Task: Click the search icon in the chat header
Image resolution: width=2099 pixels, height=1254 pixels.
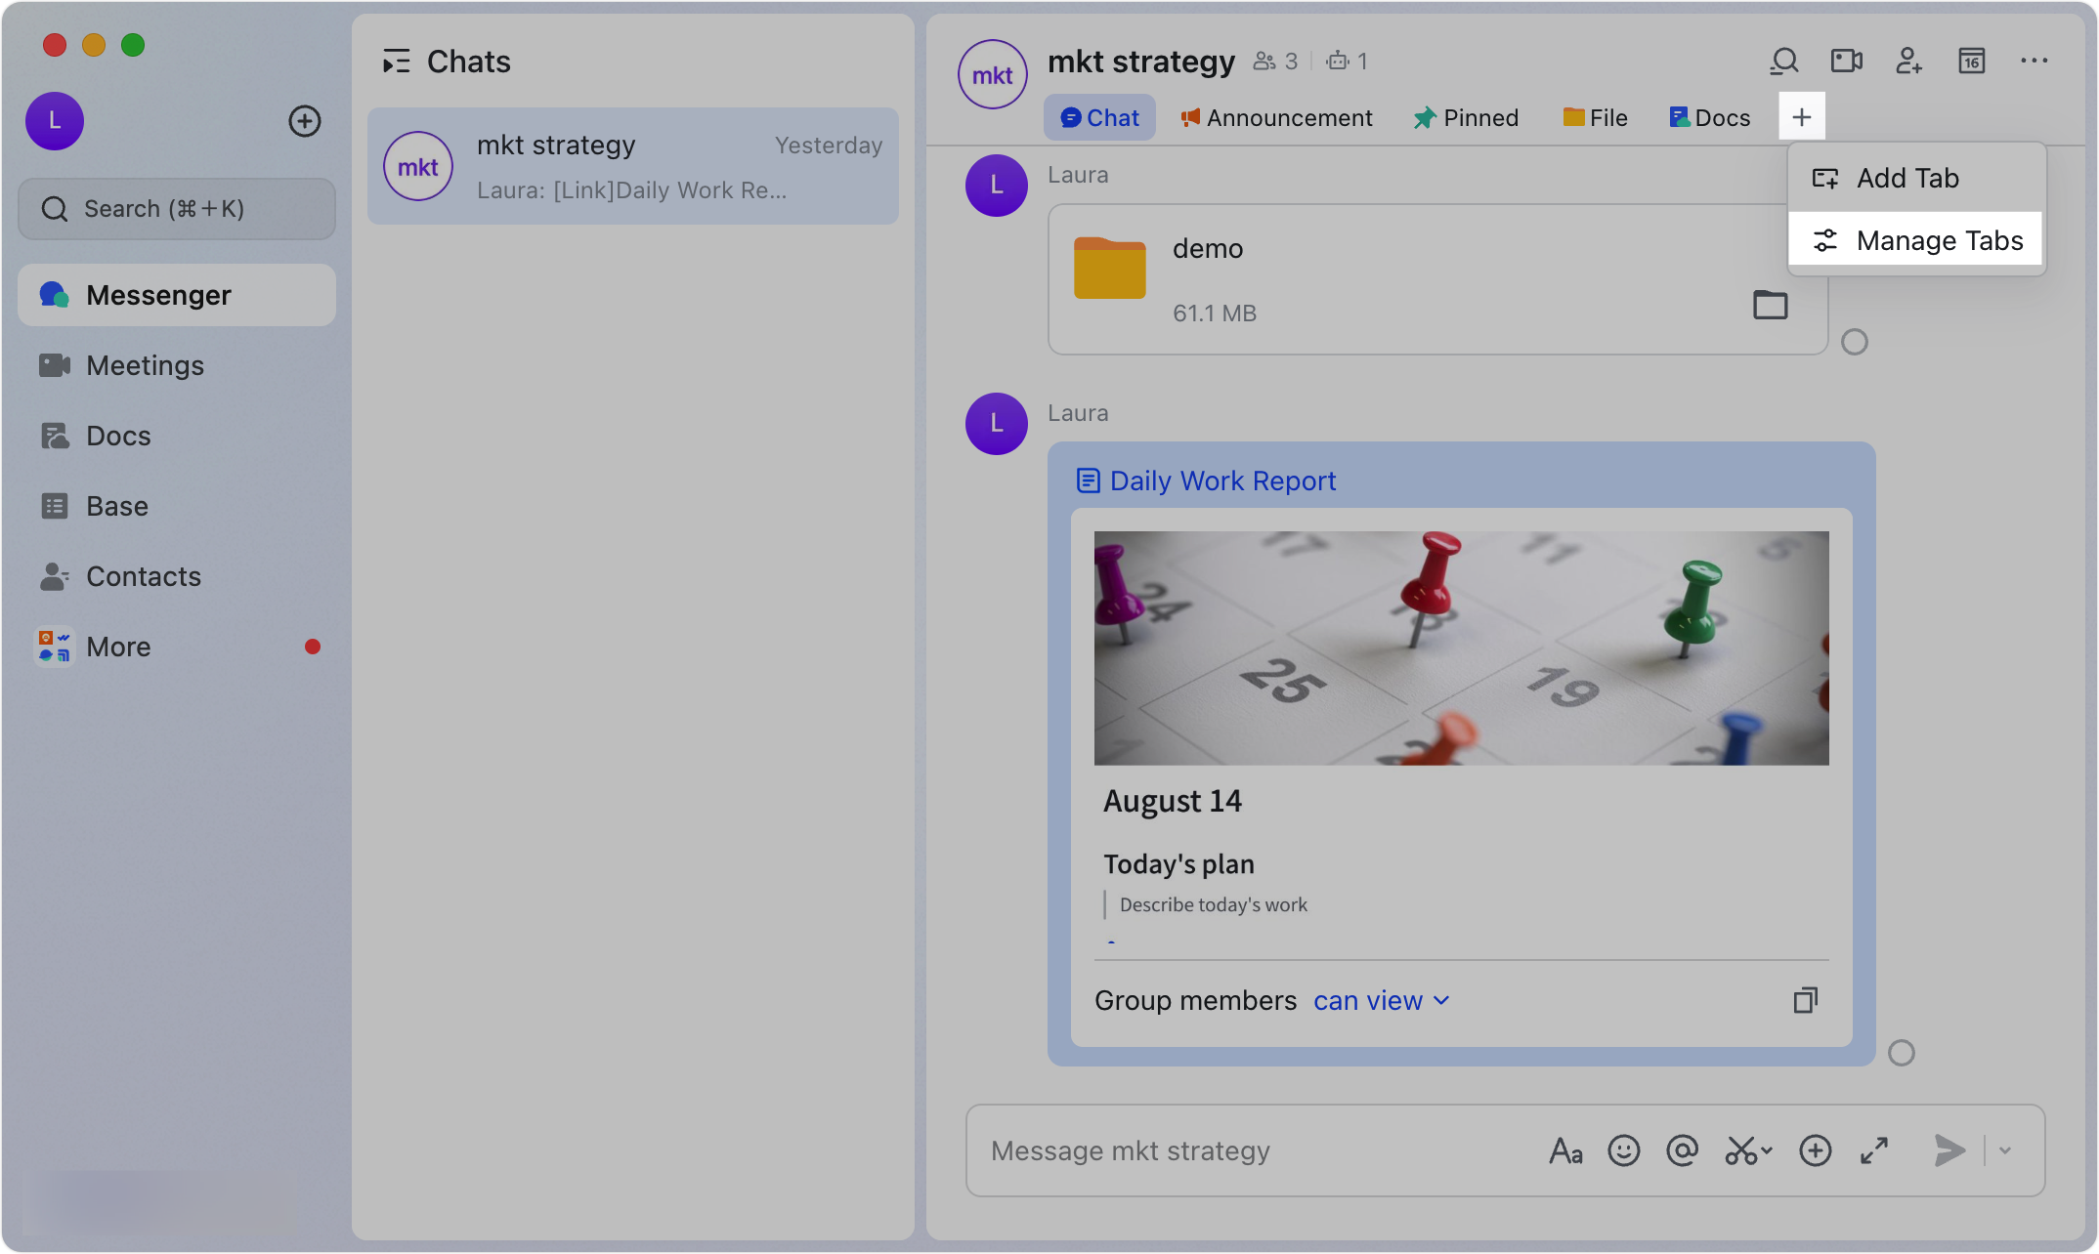Action: point(1783,61)
